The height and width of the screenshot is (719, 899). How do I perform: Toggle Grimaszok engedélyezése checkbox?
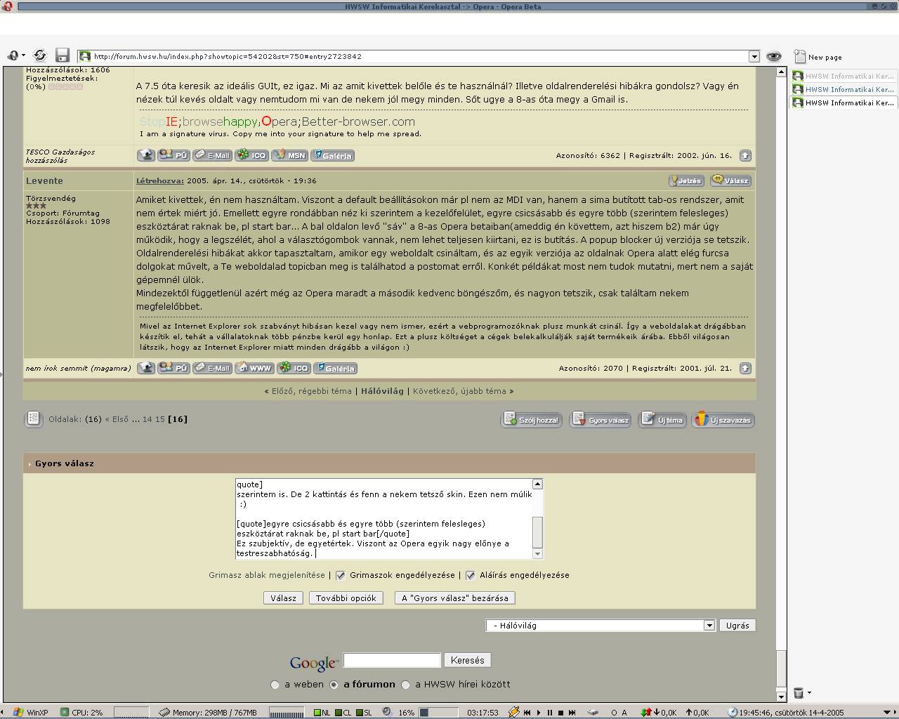[x=341, y=575]
